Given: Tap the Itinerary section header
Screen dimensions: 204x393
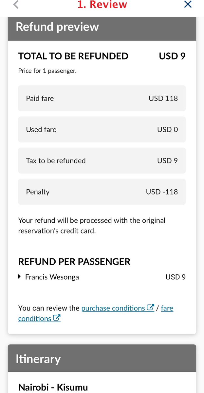Looking at the screenshot, I should pos(102,359).
